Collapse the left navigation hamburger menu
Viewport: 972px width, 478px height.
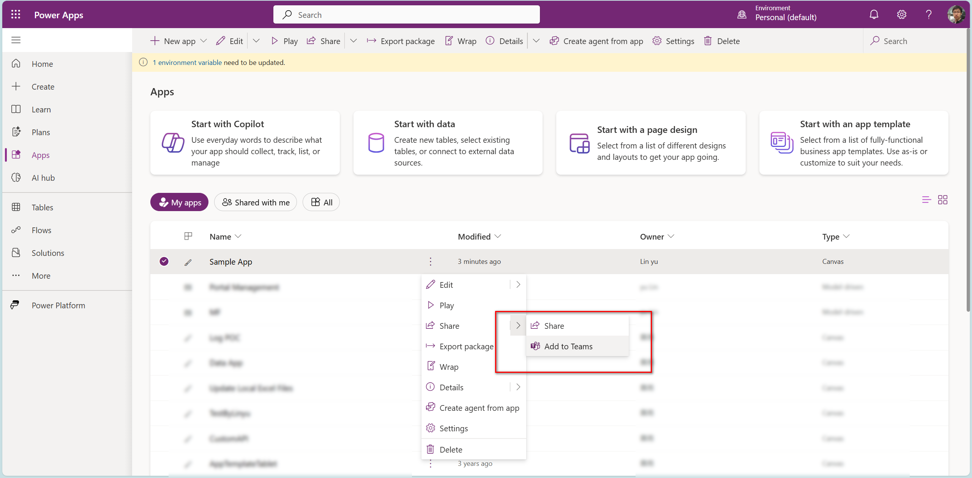point(16,40)
